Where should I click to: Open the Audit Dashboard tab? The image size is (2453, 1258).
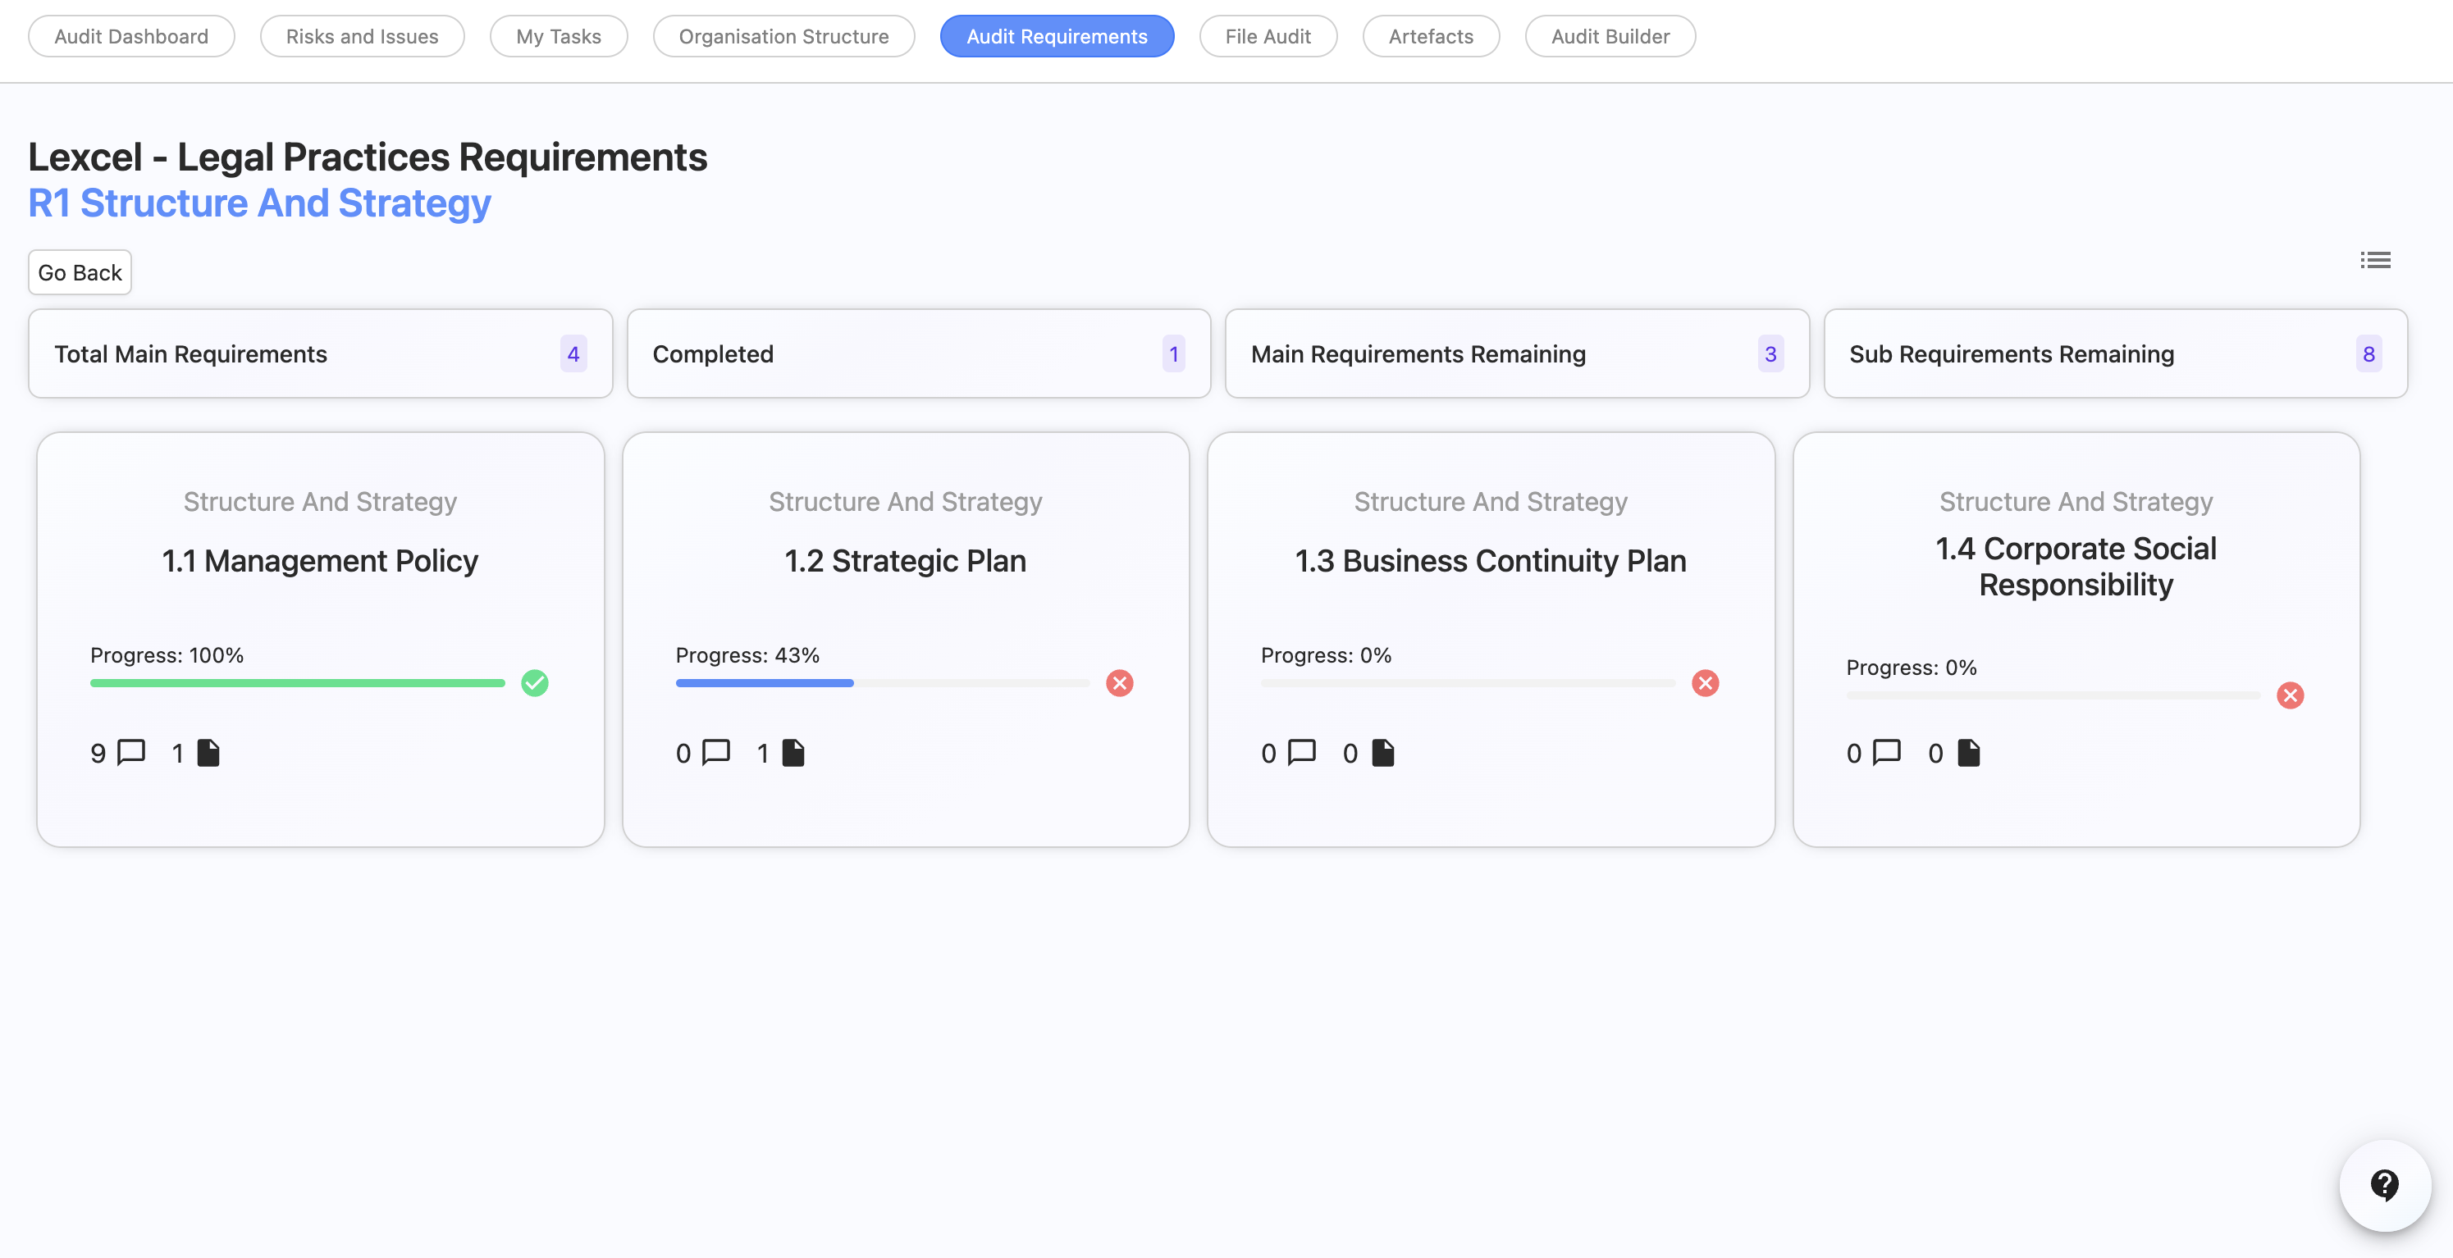tap(130, 36)
